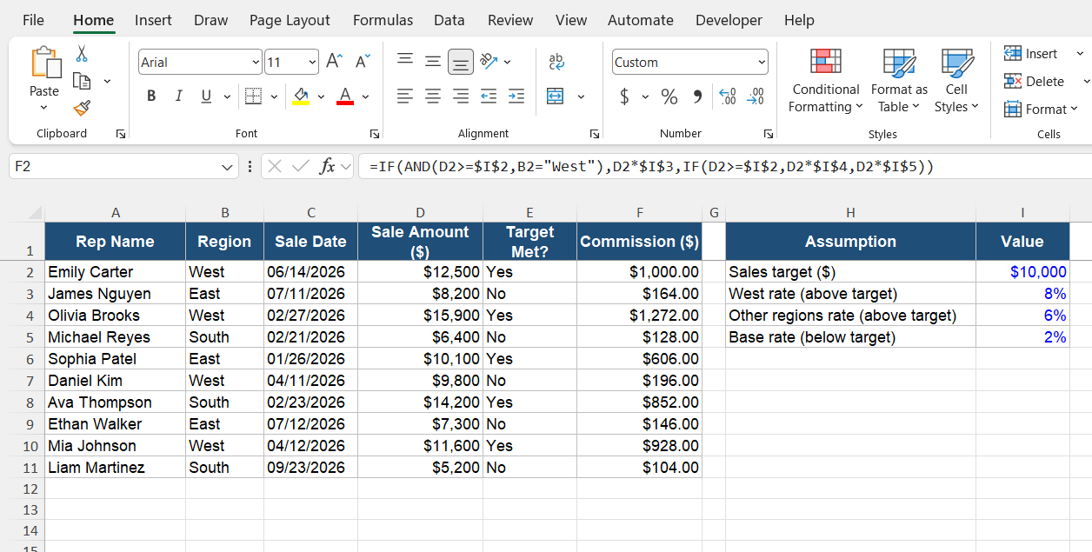Screen dimensions: 1092x552
Task: Open the Custom number format dropdown
Action: click(762, 62)
